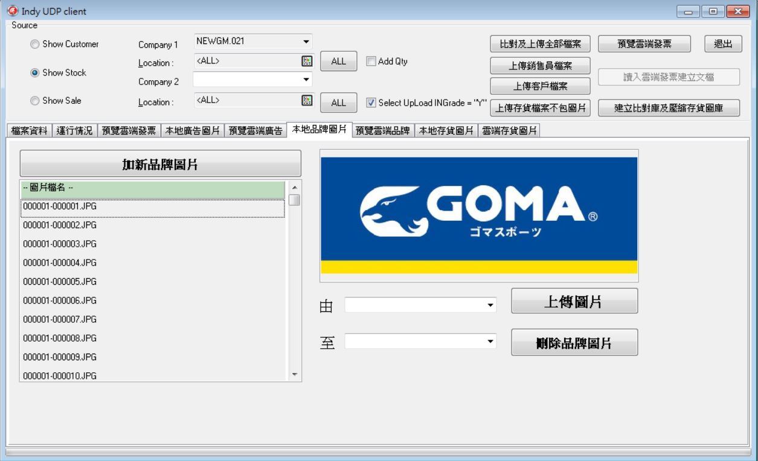Select file 000001-000001.JPG
Viewport: 758px width, 461px height.
point(153,207)
